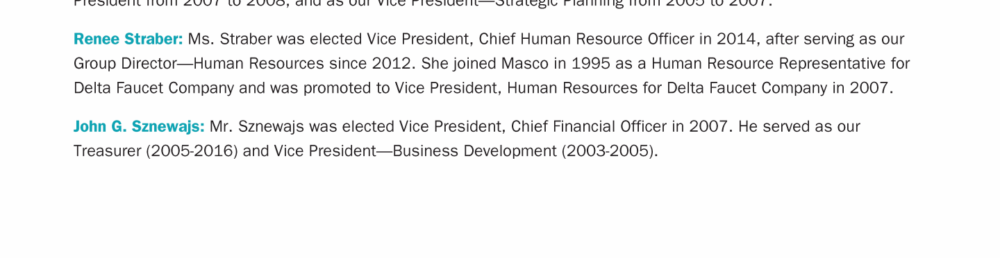The height and width of the screenshot is (258, 1000).
Task: Click the word Treasurer
Action: pyautogui.click(x=107, y=151)
